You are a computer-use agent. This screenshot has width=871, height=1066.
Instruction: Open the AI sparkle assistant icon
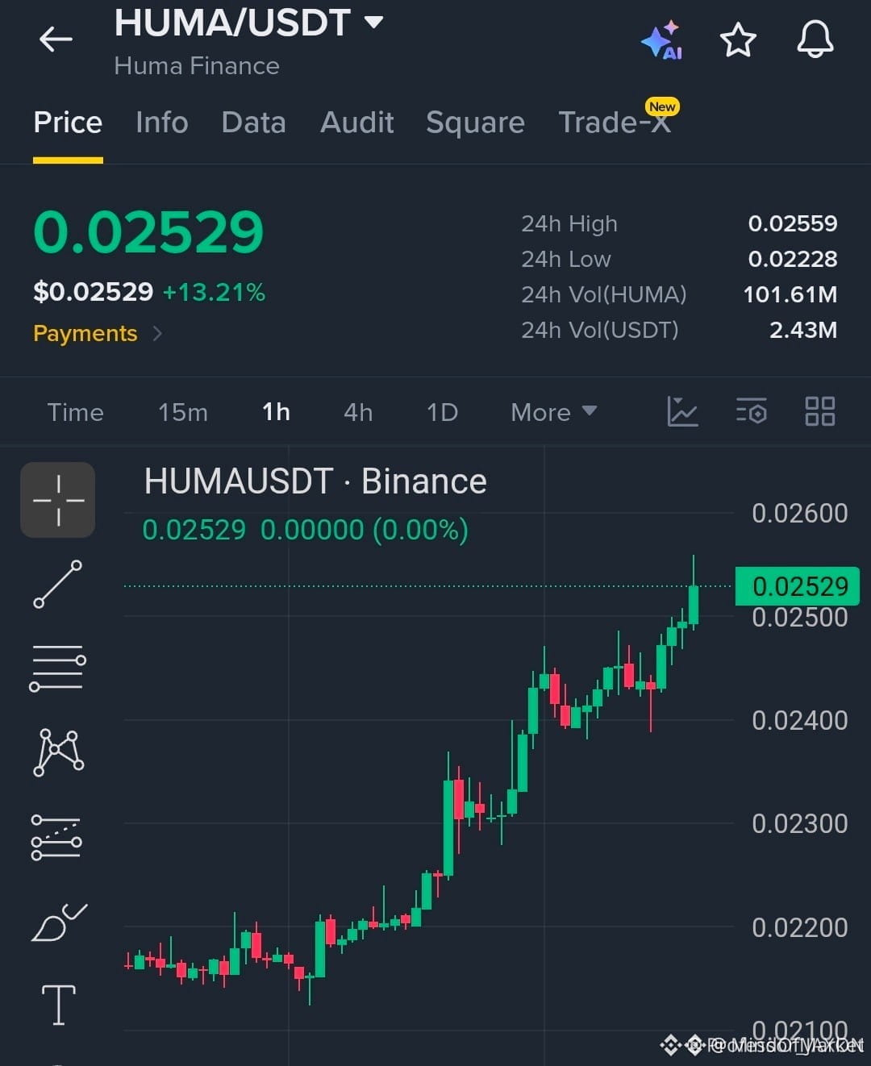(662, 40)
